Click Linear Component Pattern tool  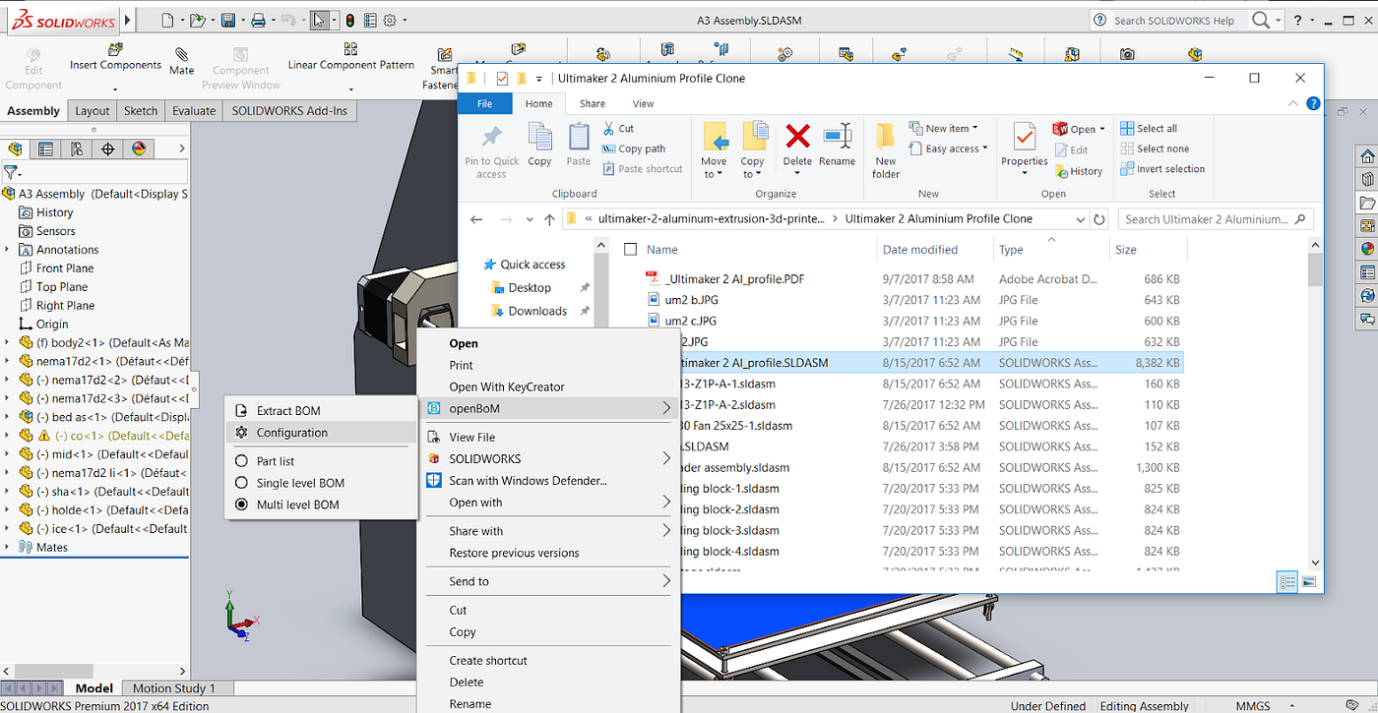point(350,58)
